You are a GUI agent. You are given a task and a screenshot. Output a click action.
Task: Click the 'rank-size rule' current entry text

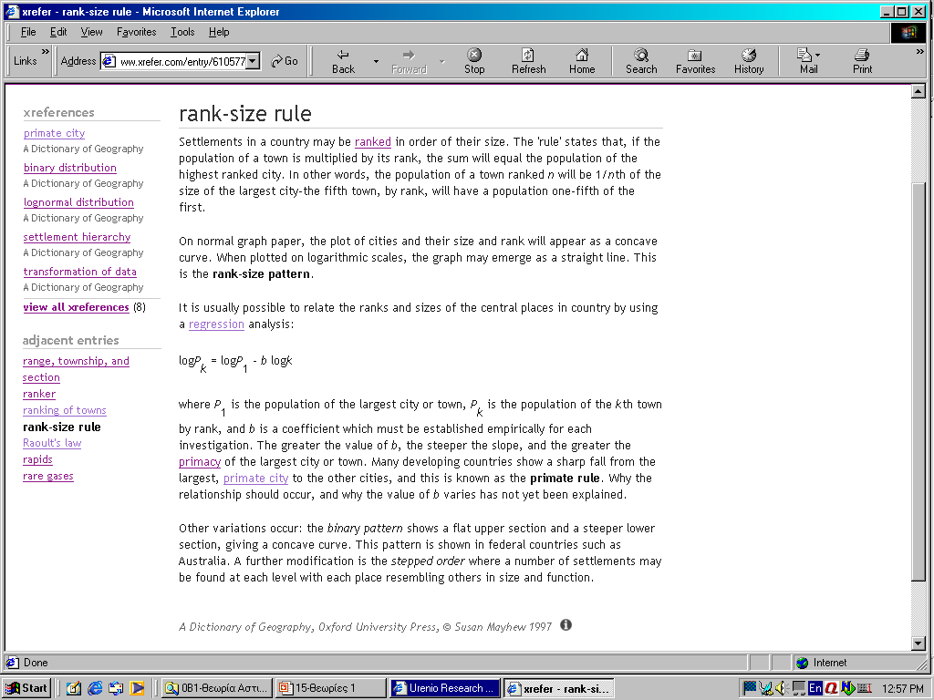pyautogui.click(x=61, y=427)
